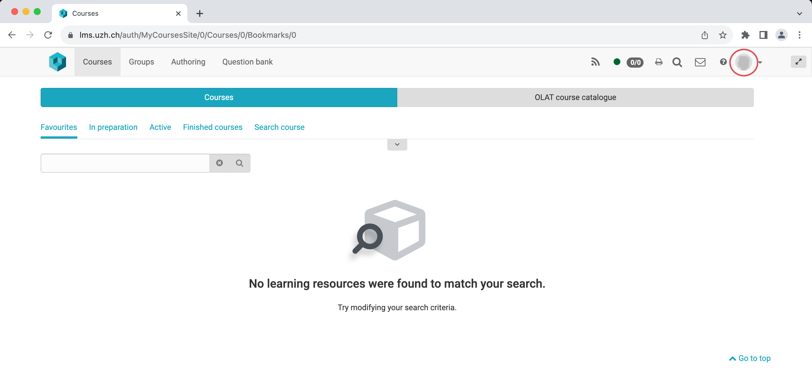Open the Chrome profile icon

(x=782, y=35)
